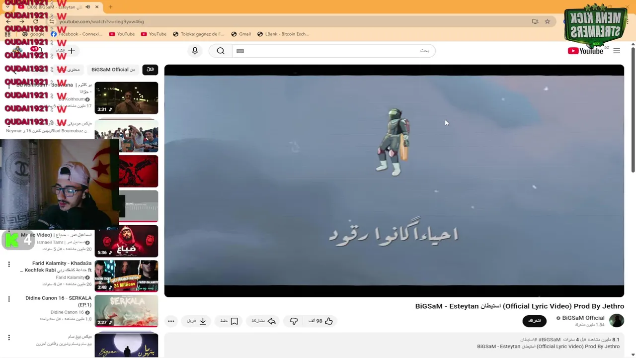636x358 pixels.
Task: Open Bigsam mix moon thumbnail
Action: pos(126,345)
